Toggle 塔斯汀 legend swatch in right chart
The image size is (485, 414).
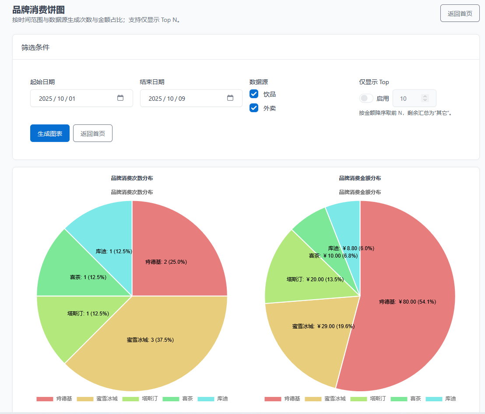[358, 399]
